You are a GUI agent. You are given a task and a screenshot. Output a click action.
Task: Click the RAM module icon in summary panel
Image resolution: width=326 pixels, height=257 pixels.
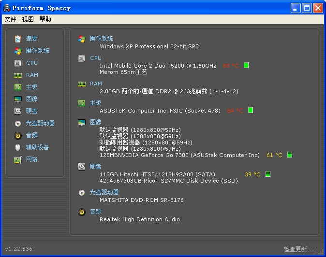click(82, 84)
